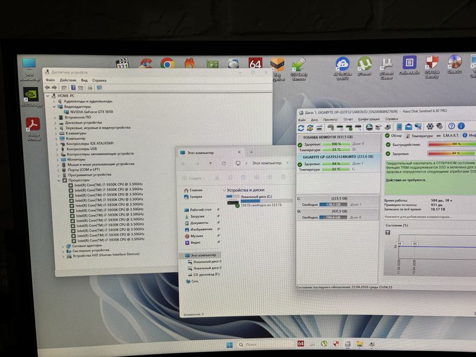Collapse the Видеоадаптеры node in Device Manager
The image size is (476, 357).
55,107
